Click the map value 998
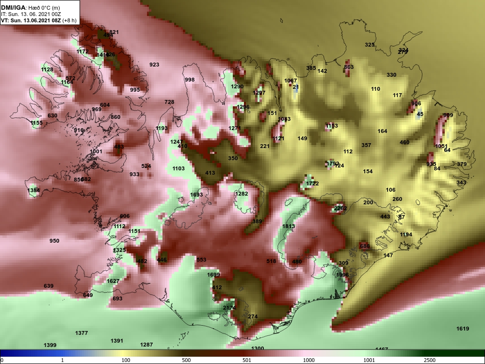The width and height of the screenshot is (485, 364). (190, 80)
